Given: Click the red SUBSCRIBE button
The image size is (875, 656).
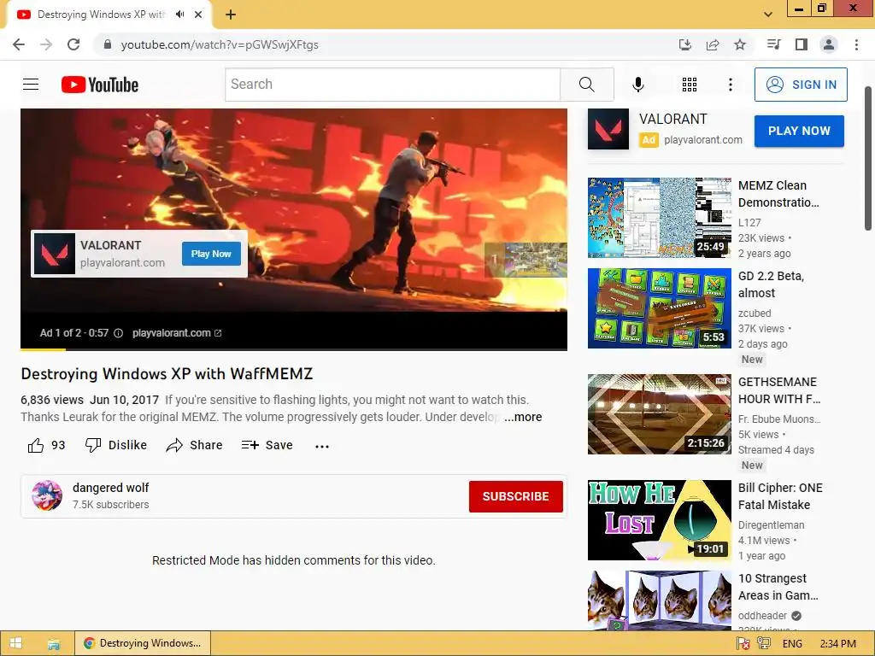Looking at the screenshot, I should click(515, 496).
